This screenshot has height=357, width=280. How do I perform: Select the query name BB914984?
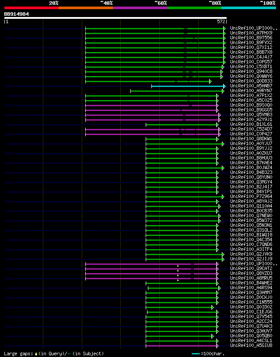[x=17, y=14]
